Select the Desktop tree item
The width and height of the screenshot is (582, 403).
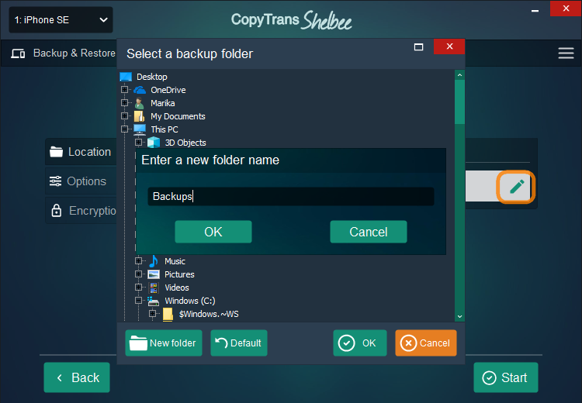(x=152, y=77)
